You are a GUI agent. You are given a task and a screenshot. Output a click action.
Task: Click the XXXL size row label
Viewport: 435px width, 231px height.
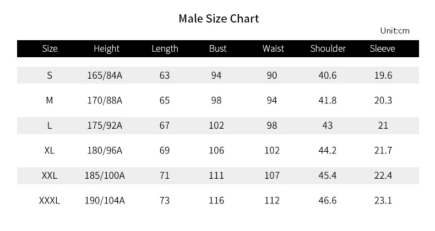[x=50, y=201]
